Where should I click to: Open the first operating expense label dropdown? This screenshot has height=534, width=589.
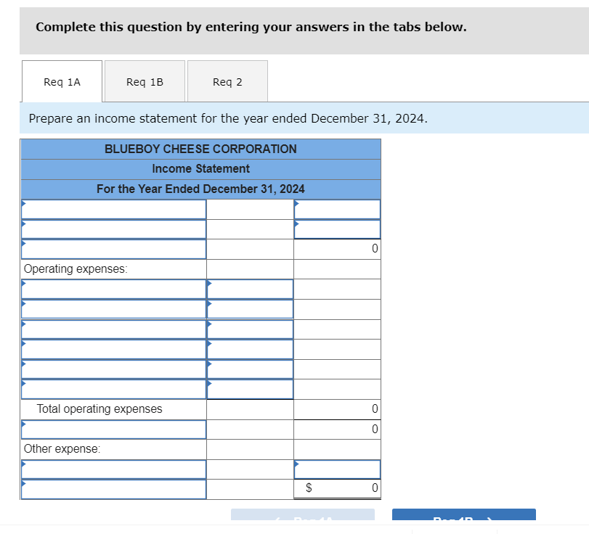point(113,289)
